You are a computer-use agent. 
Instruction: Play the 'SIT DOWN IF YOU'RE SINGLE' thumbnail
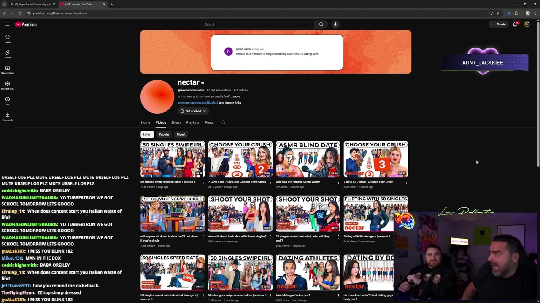173,214
